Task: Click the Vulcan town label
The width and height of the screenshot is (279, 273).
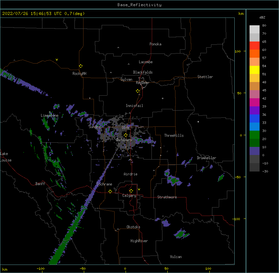Action: tap(176, 257)
